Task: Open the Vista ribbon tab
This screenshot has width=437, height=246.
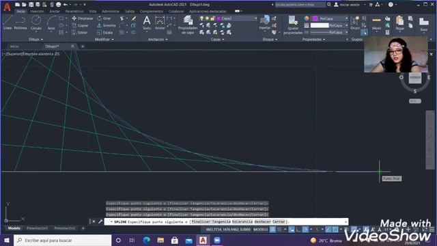Action: pyautogui.click(x=93, y=11)
